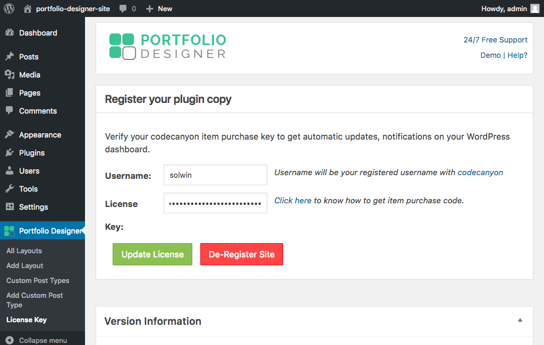Open the 24/7 Free Support link

[x=495, y=40]
